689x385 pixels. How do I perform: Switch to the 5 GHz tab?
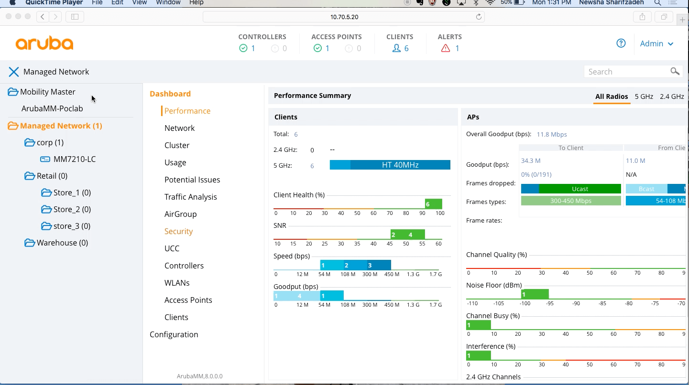(644, 96)
